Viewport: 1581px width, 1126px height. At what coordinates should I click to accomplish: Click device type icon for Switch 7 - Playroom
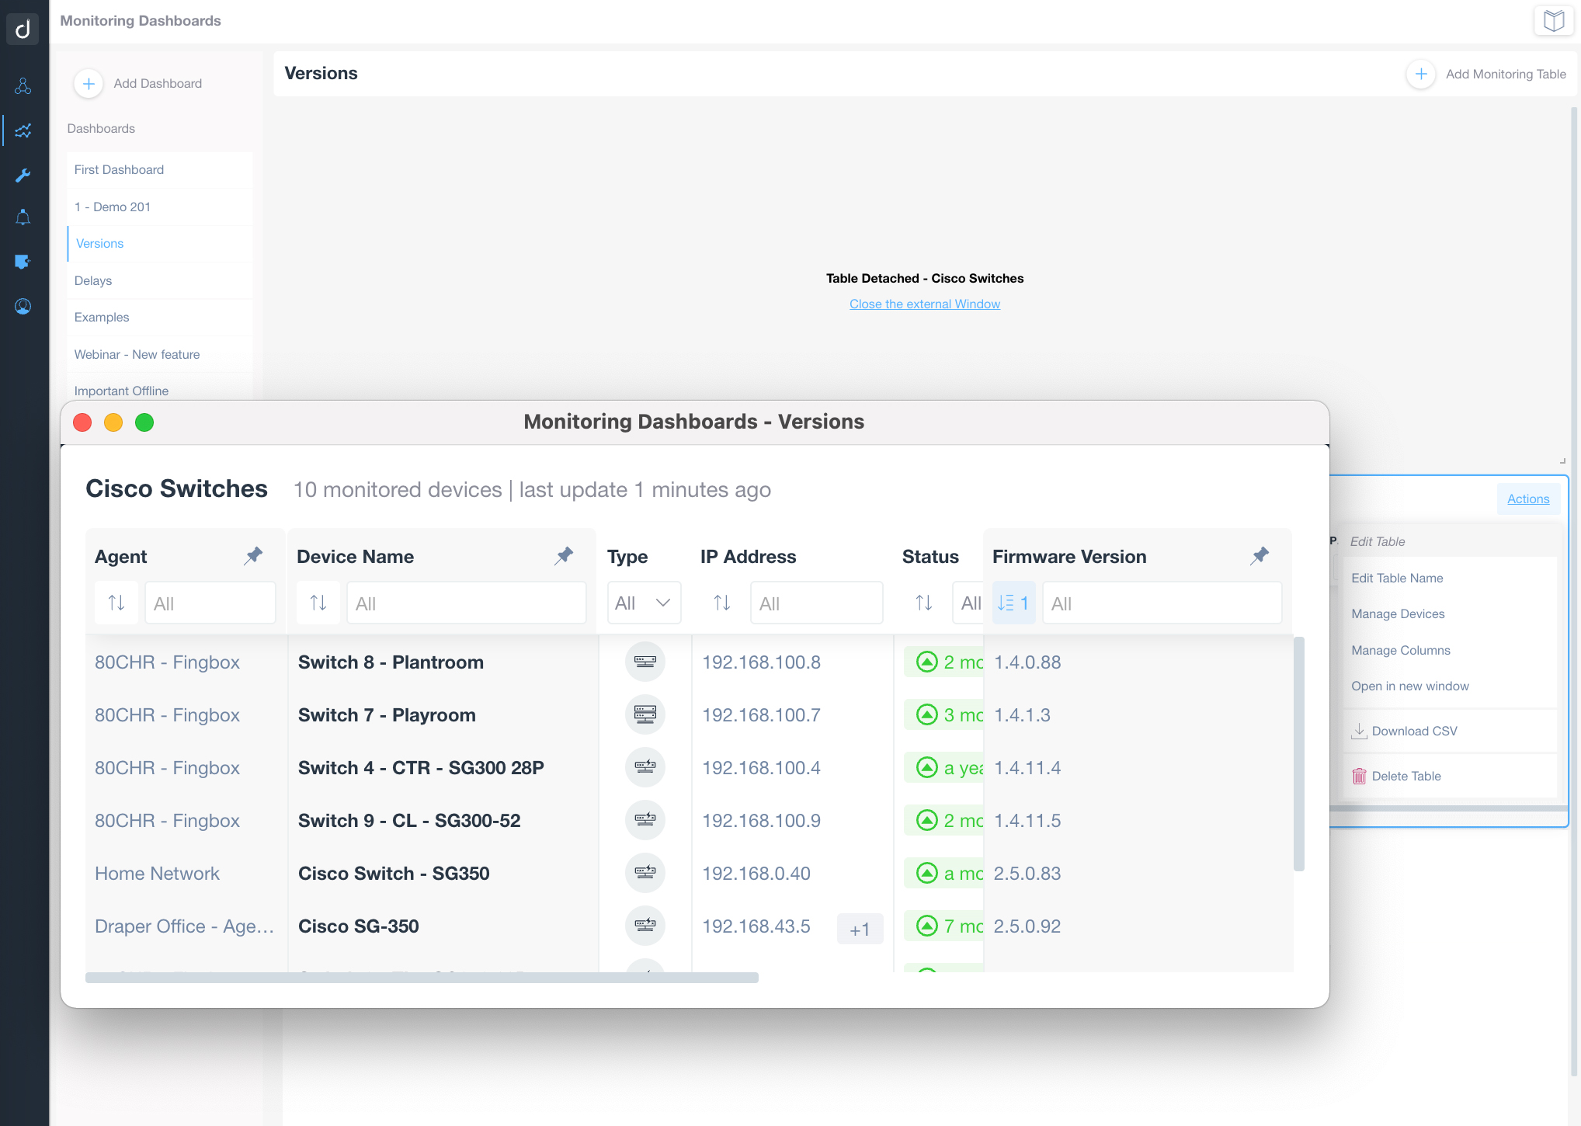(x=645, y=714)
